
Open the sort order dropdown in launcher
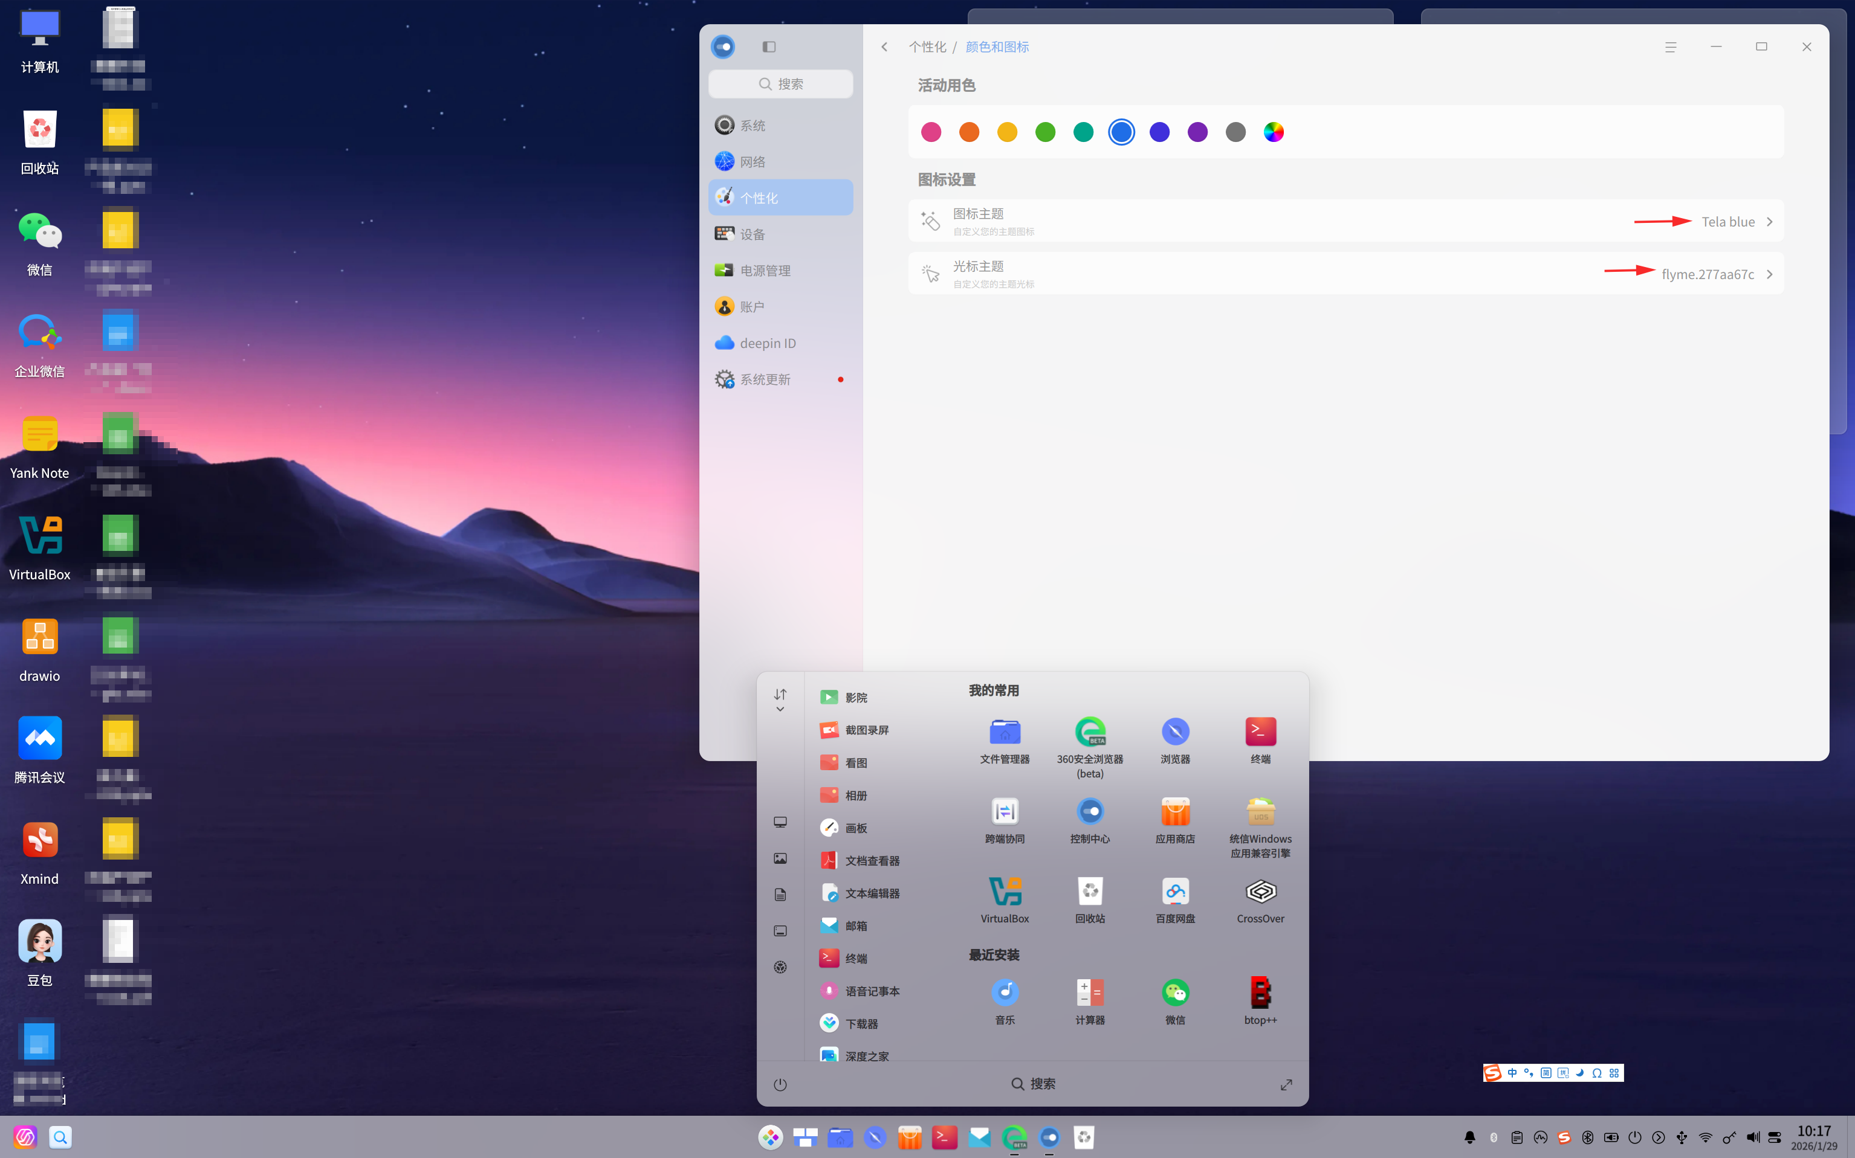(780, 700)
